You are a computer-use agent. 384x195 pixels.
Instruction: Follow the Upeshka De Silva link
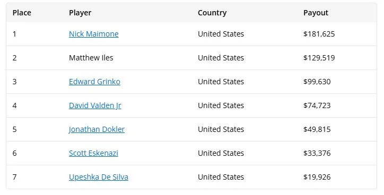(x=99, y=177)
